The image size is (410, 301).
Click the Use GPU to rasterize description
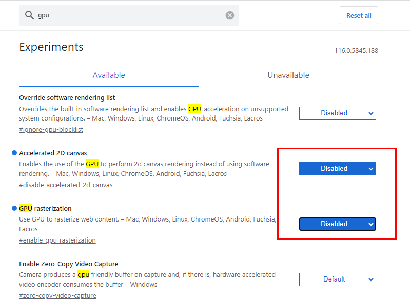(x=148, y=224)
